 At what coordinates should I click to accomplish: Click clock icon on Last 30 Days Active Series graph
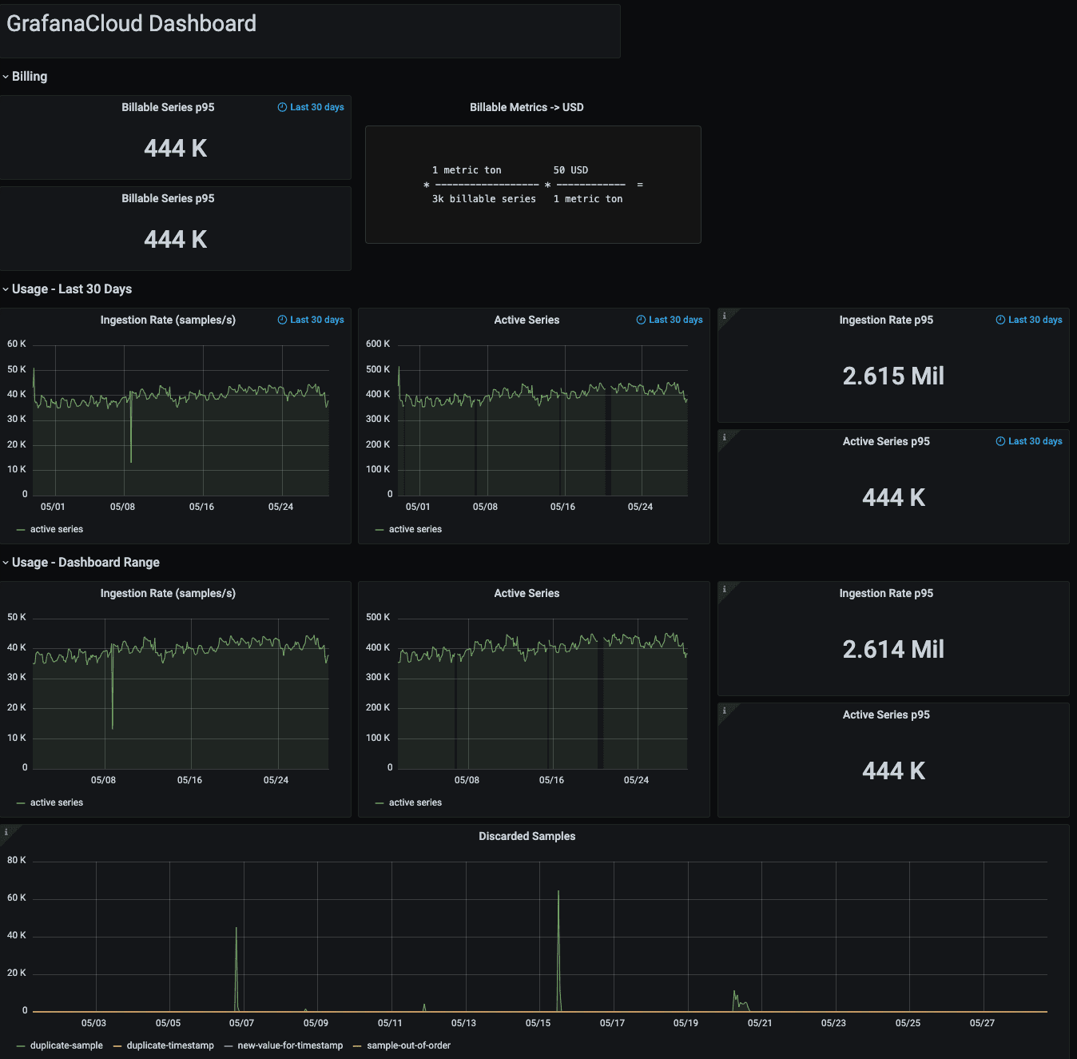tap(641, 320)
